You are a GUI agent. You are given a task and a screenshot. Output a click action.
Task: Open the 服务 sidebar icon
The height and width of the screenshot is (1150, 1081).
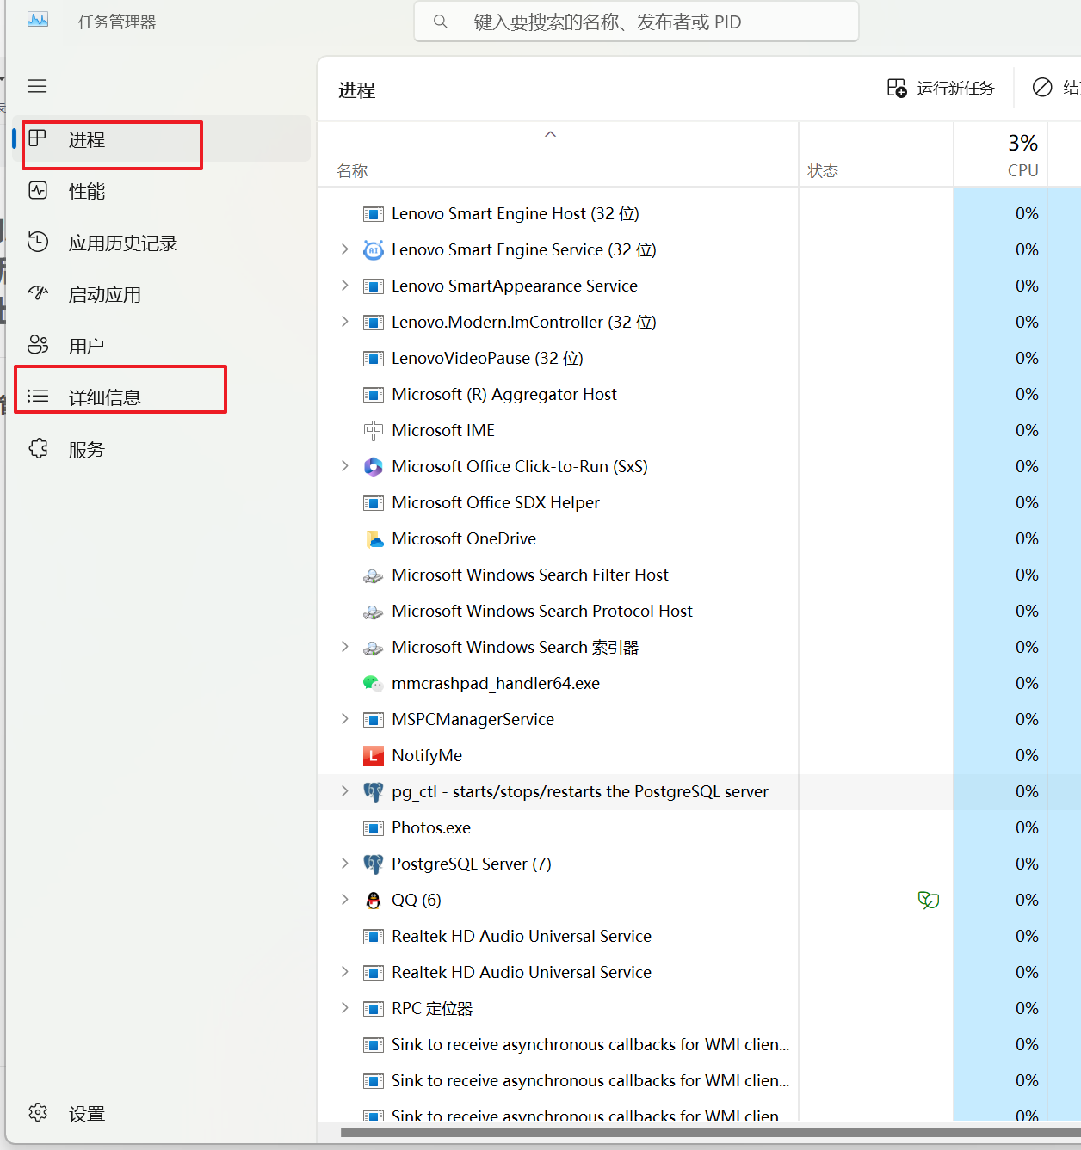(38, 448)
